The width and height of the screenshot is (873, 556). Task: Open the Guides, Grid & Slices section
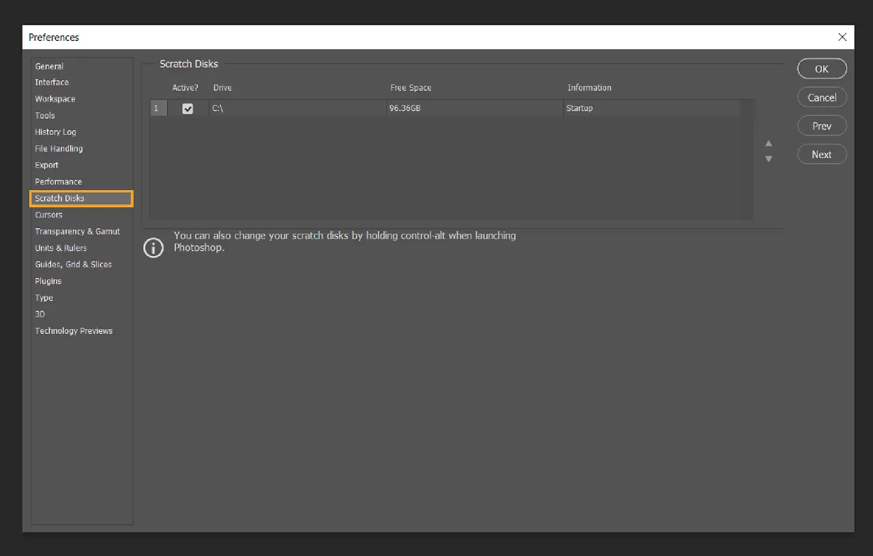(x=73, y=264)
